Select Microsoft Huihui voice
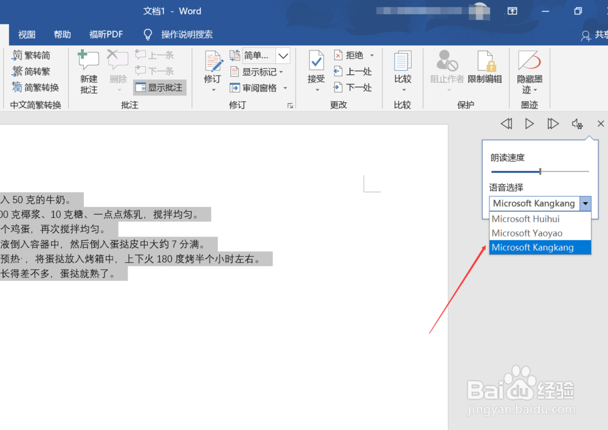Image resolution: width=608 pixels, height=430 pixels. click(x=540, y=219)
